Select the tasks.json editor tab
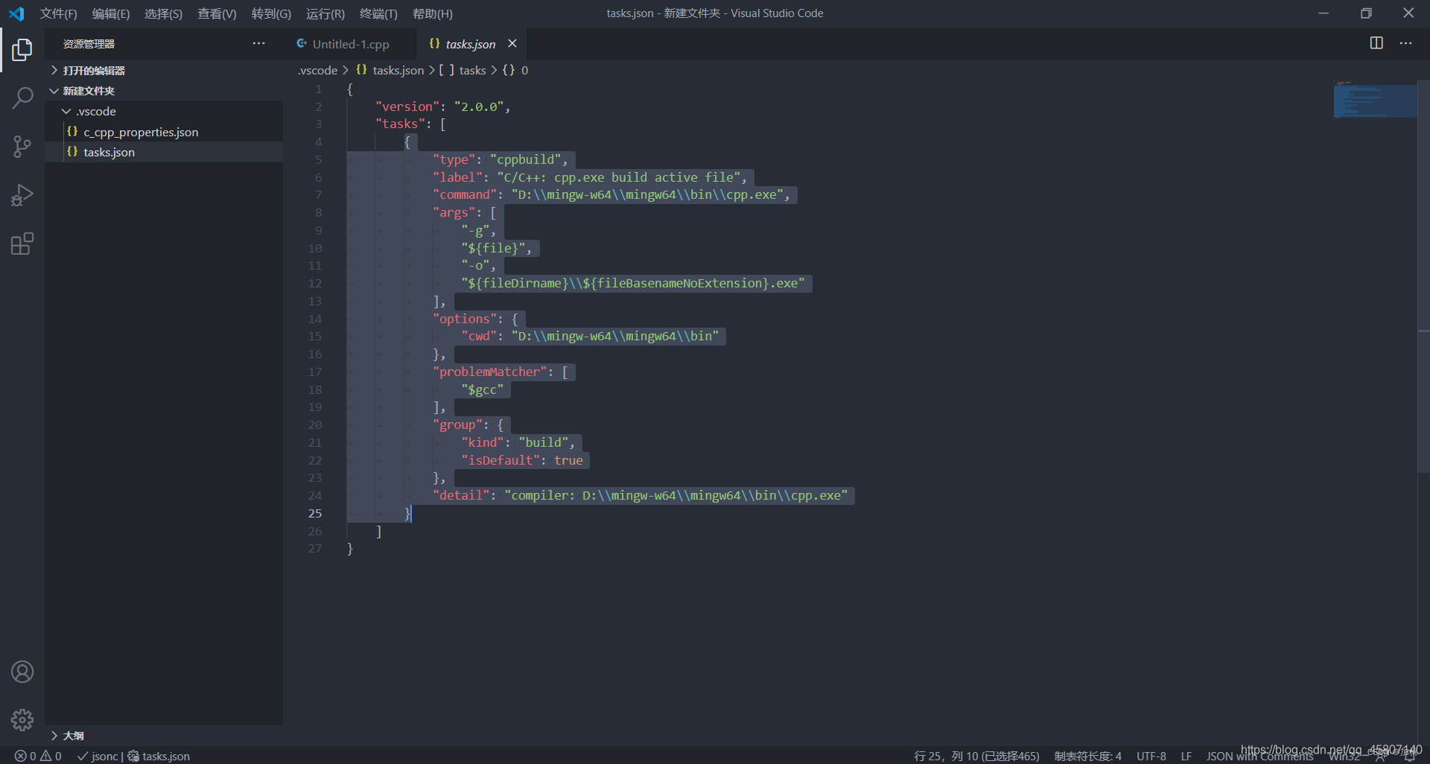The width and height of the screenshot is (1430, 764). click(x=471, y=44)
